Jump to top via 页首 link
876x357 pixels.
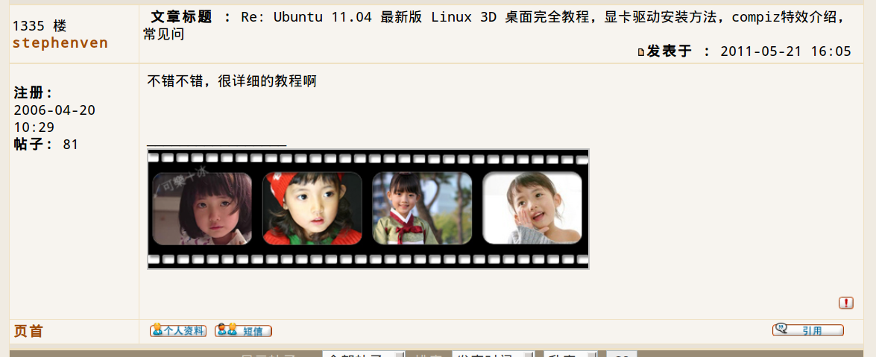28,332
